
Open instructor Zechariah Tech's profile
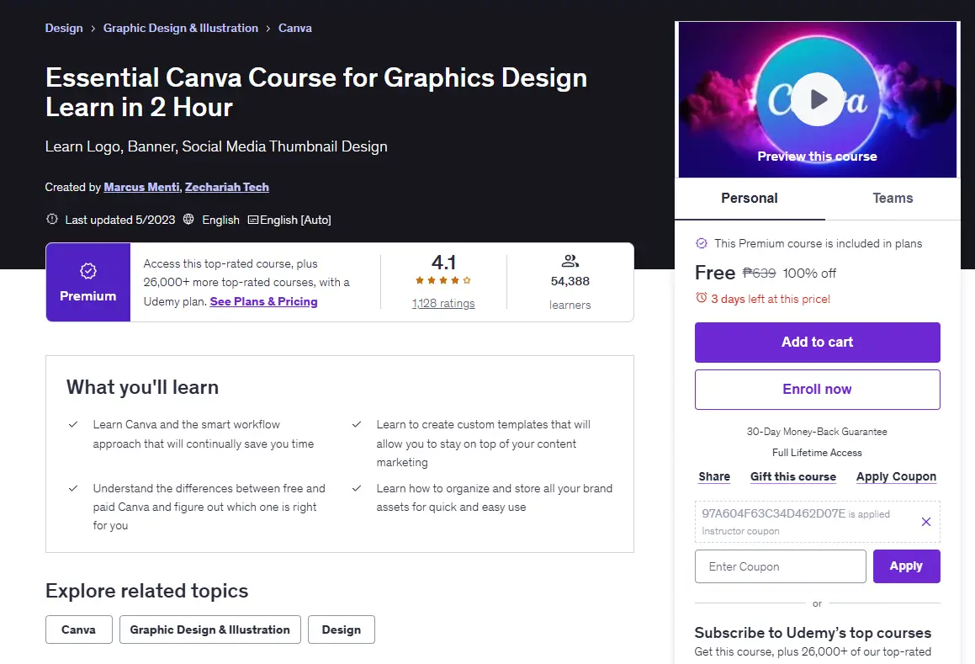[227, 188]
